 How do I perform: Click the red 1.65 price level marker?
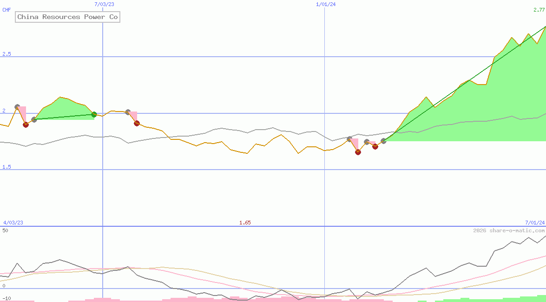point(245,222)
